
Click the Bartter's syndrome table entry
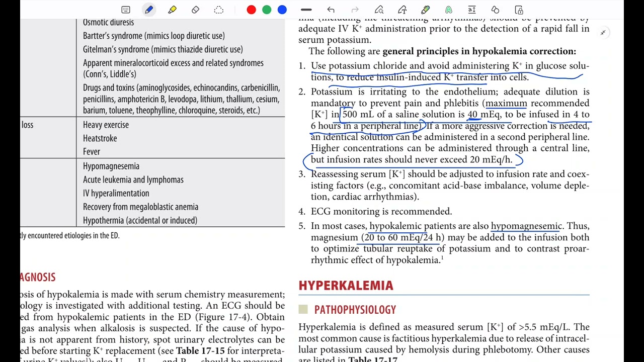coord(154,36)
